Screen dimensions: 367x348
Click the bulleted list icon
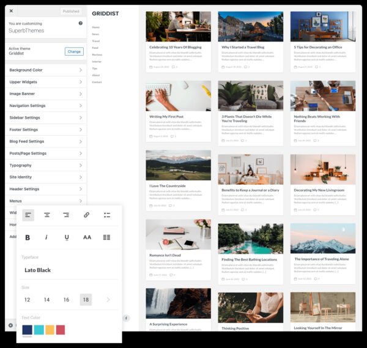[x=106, y=215]
